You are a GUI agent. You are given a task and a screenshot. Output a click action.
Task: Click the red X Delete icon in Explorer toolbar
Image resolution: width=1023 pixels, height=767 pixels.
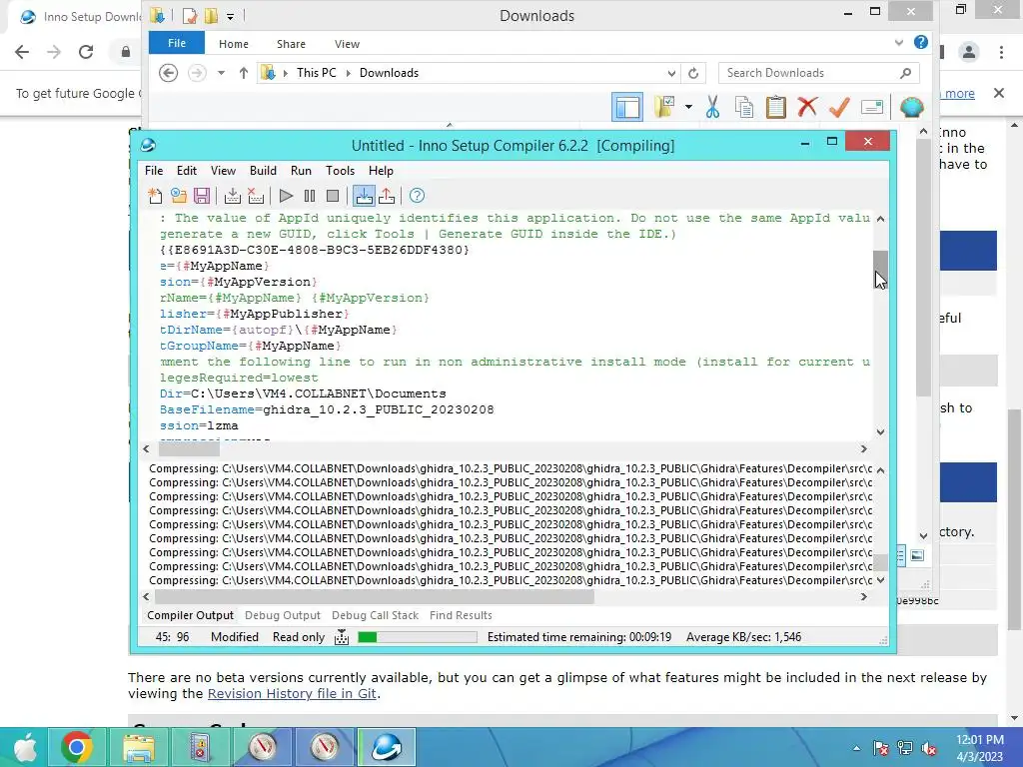[807, 107]
